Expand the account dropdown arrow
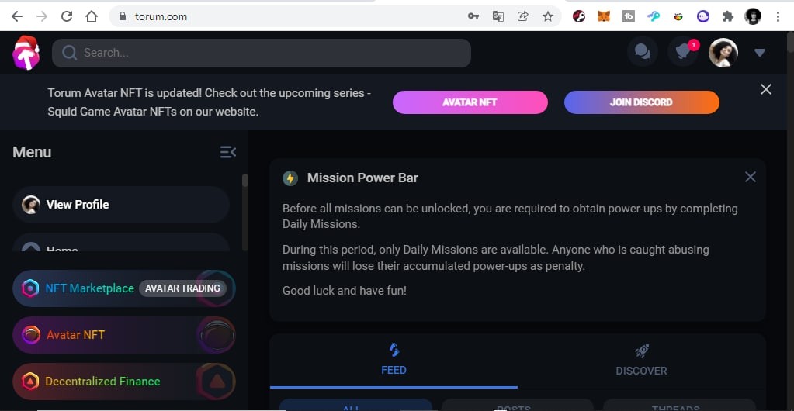This screenshot has height=411, width=794. coord(760,53)
